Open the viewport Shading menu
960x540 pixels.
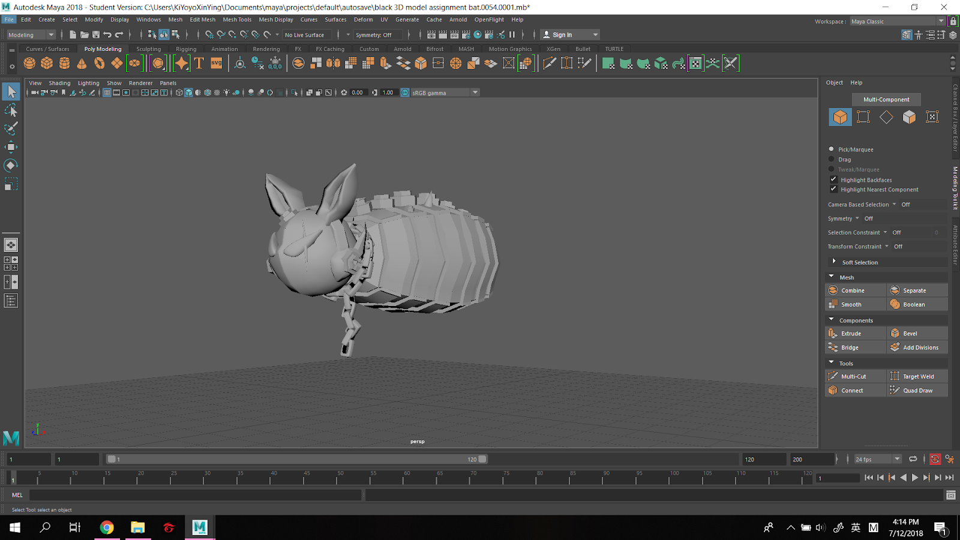(59, 83)
